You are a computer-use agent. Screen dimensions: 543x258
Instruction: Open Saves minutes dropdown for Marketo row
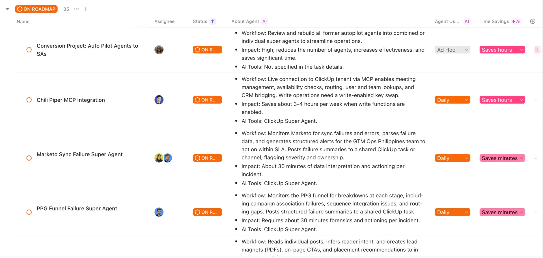point(502,158)
